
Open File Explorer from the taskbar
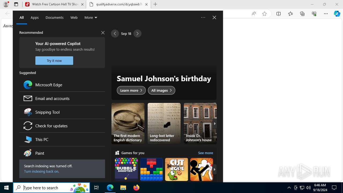point(123,188)
